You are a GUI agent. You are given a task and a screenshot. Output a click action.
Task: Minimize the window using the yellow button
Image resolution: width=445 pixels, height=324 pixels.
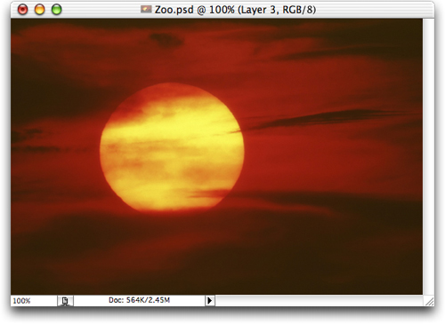40,10
